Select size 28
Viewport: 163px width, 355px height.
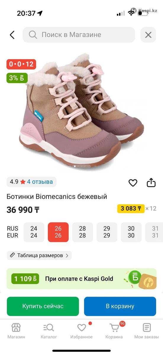pyautogui.click(x=83, y=232)
